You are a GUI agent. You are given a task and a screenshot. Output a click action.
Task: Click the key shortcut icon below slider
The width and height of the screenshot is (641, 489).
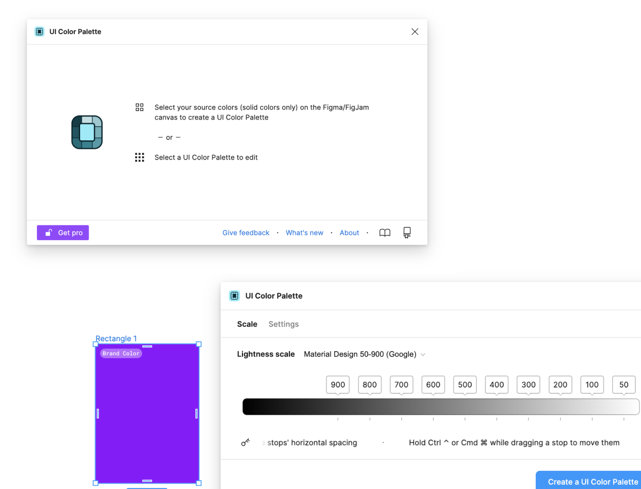245,443
